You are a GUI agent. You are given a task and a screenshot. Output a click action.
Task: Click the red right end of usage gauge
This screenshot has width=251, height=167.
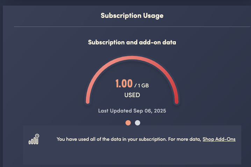click(x=177, y=102)
